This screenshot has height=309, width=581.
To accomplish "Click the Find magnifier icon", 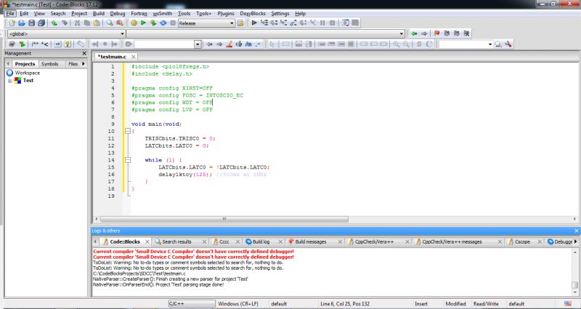I will click(109, 23).
